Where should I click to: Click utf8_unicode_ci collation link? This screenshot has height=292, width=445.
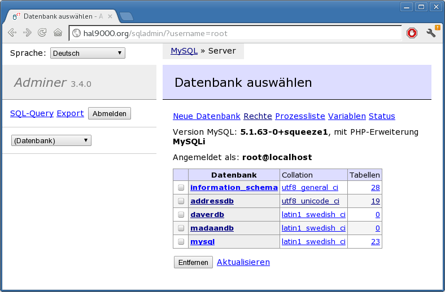pyautogui.click(x=311, y=201)
